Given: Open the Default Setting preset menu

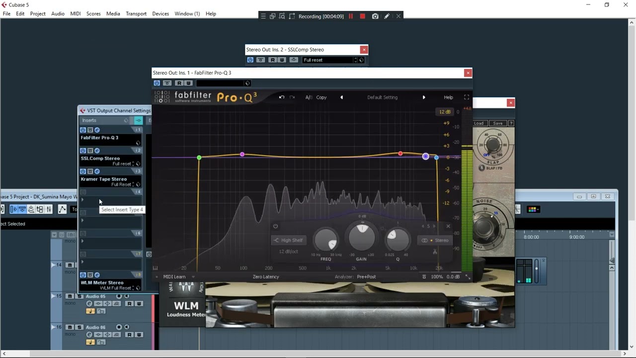Looking at the screenshot, I should 382,97.
